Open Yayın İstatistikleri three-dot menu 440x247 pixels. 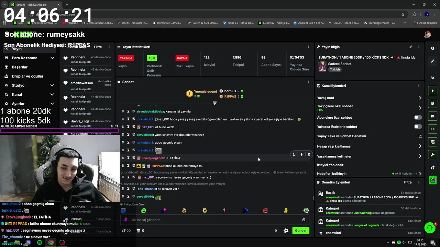[x=308, y=47]
